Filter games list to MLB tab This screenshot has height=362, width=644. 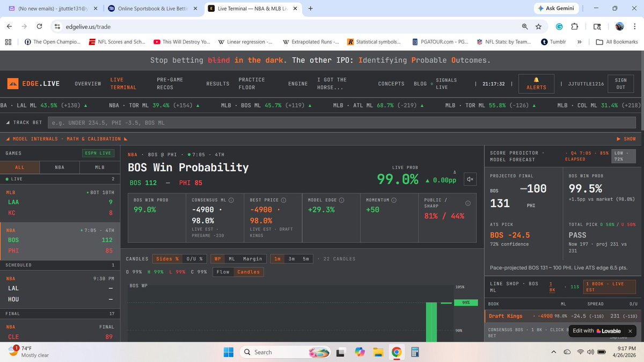click(x=99, y=167)
